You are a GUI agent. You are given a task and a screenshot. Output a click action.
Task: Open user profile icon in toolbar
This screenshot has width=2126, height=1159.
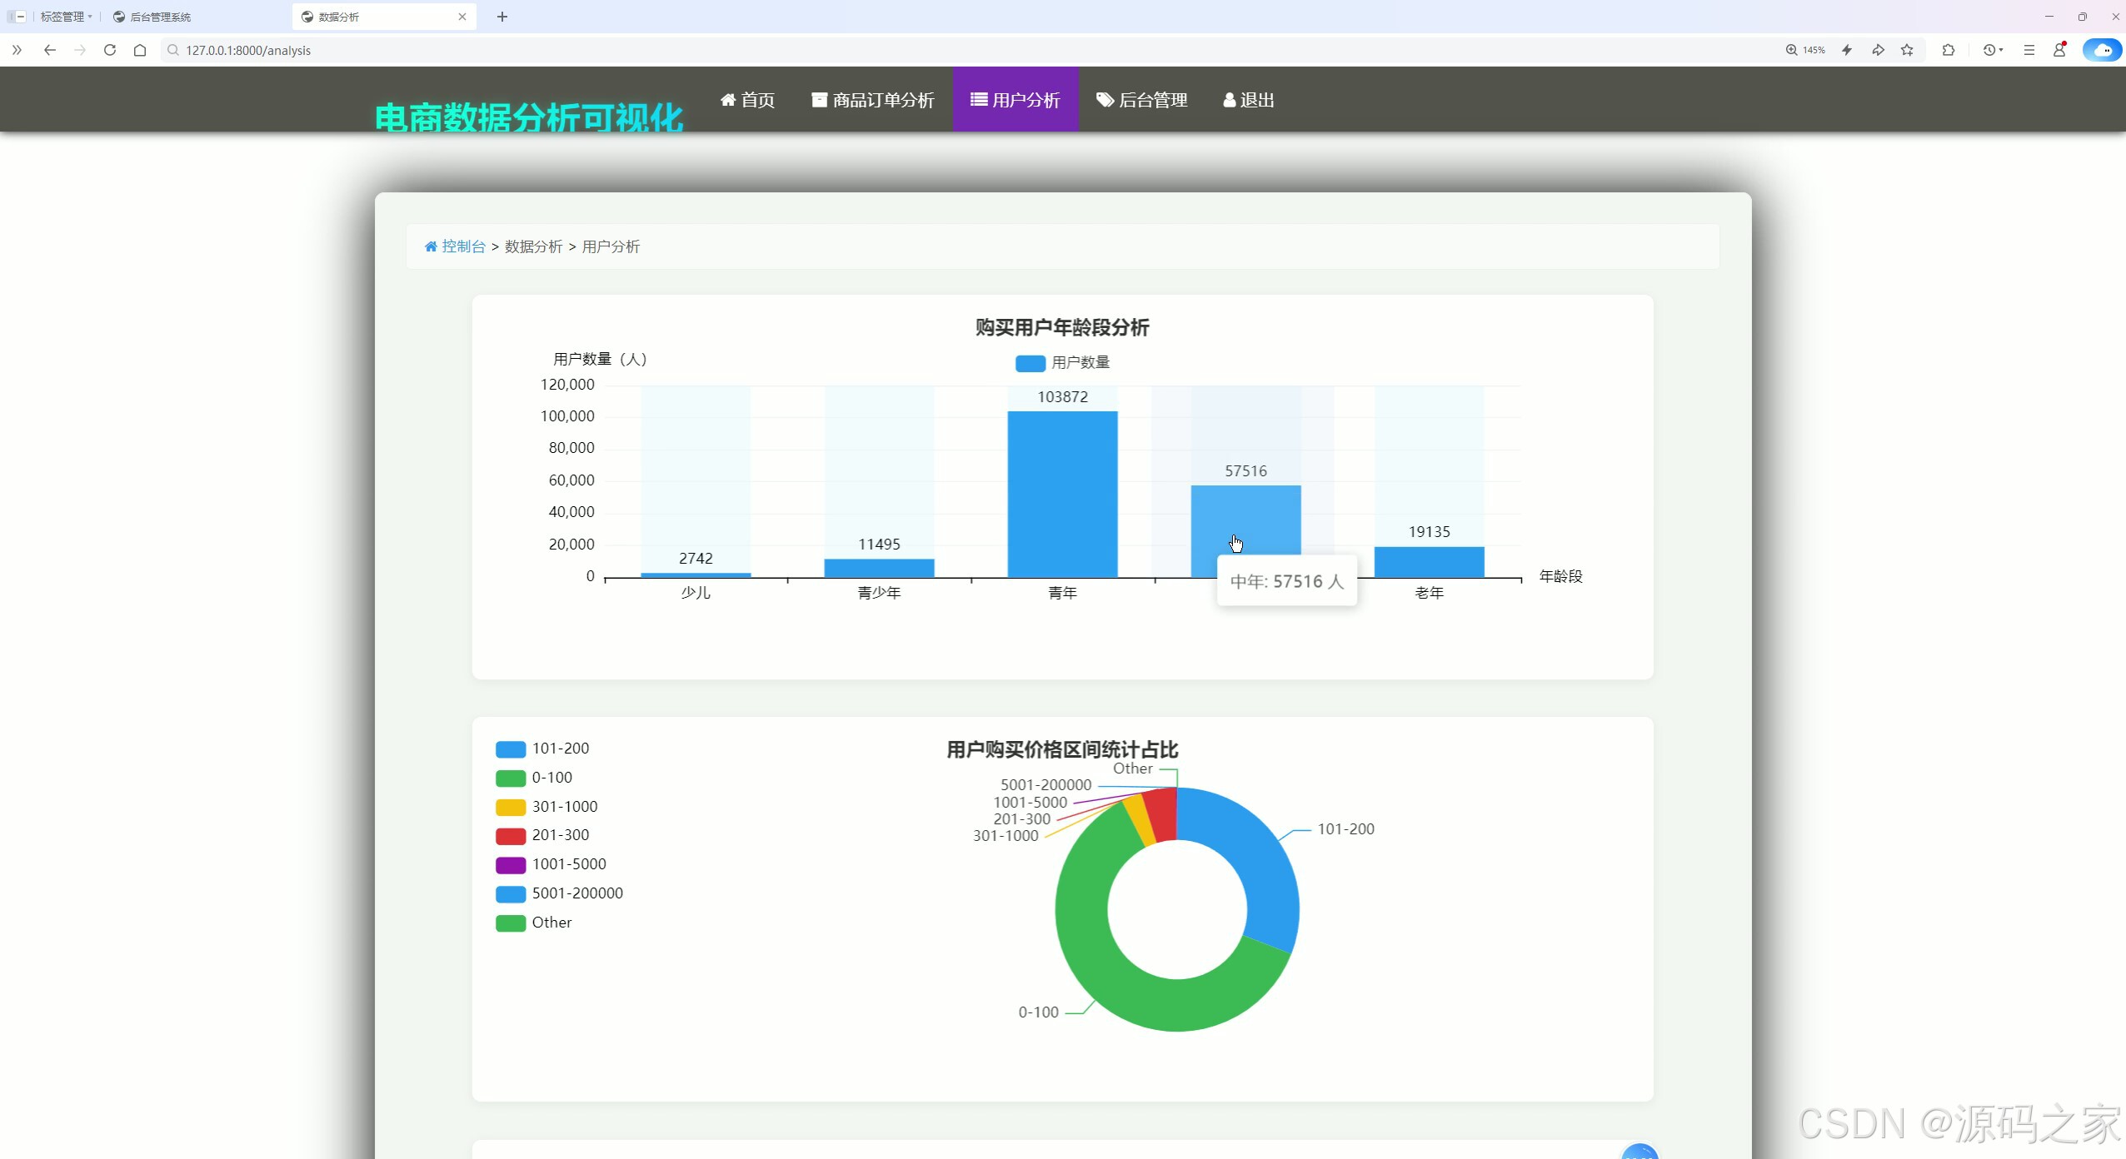pyautogui.click(x=2059, y=50)
